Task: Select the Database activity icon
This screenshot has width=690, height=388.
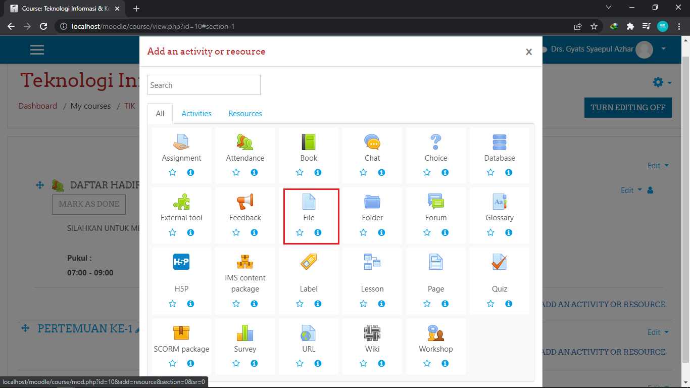Action: 500,142
